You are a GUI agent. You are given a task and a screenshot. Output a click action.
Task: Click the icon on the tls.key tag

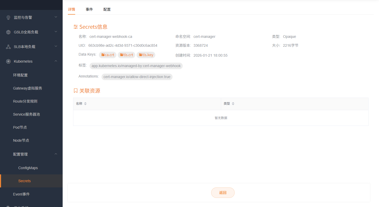tap(140, 55)
